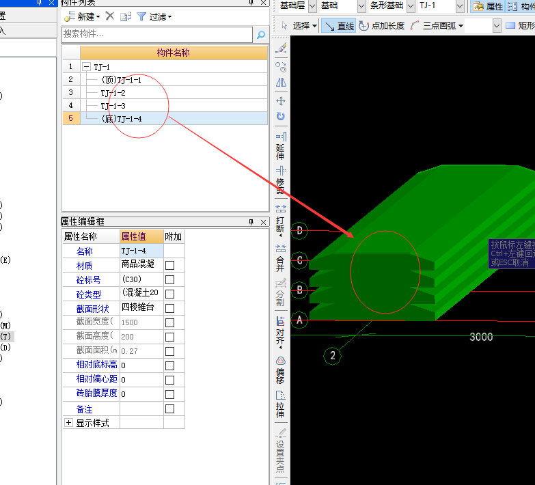Viewport: 535px width, 485px height.
Task: Choose the 打断 break tool
Action: click(x=281, y=221)
